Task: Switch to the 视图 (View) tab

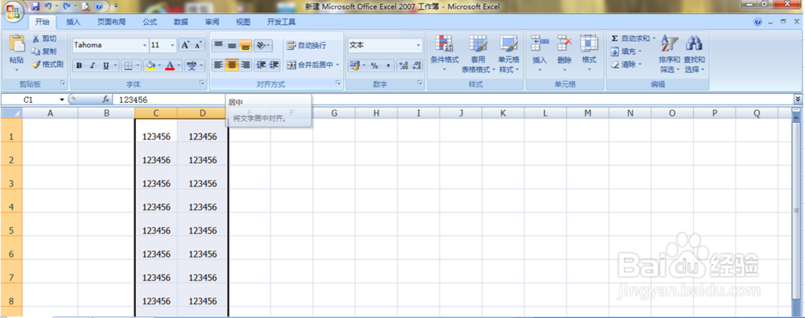Action: click(243, 22)
